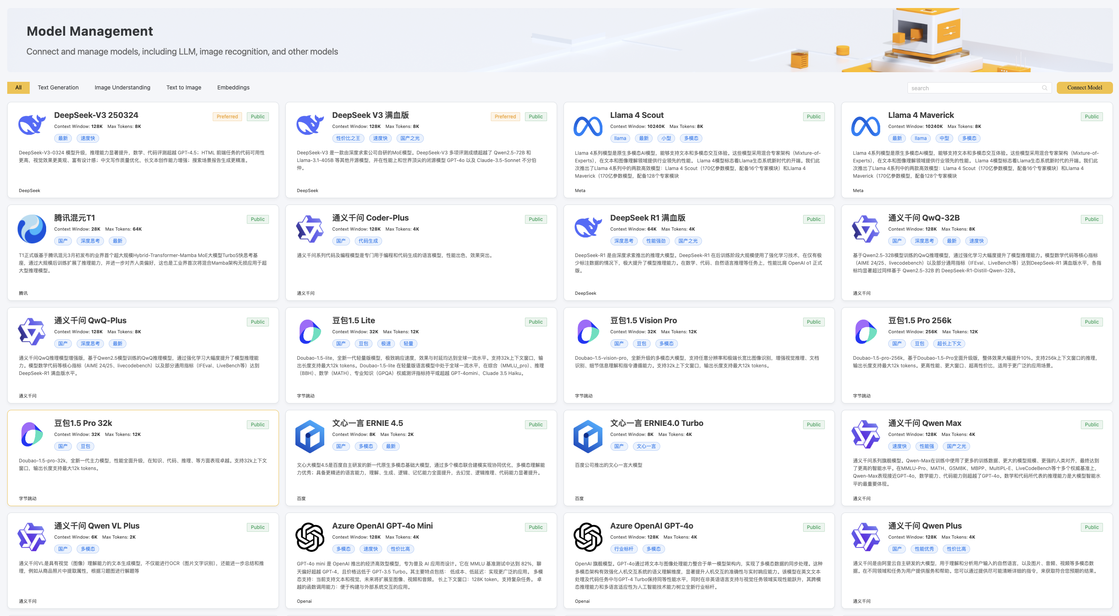The image size is (1119, 616).
Task: Click the 腾讯混元T1 model logo
Action: click(32, 229)
